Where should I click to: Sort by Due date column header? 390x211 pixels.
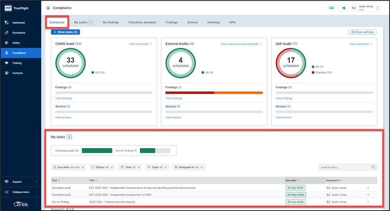click(x=292, y=180)
